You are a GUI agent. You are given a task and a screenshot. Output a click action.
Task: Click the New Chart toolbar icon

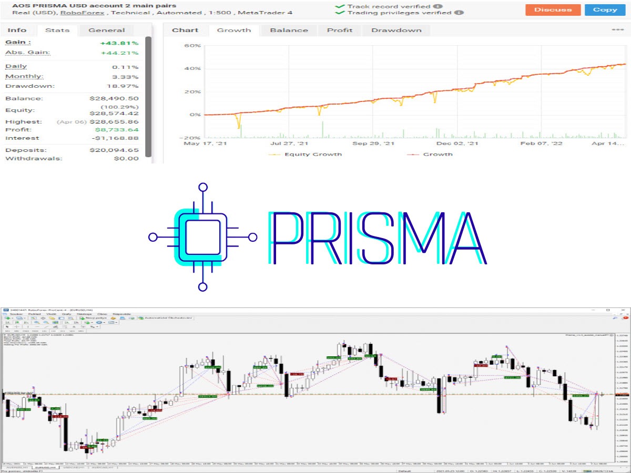click(x=8, y=318)
